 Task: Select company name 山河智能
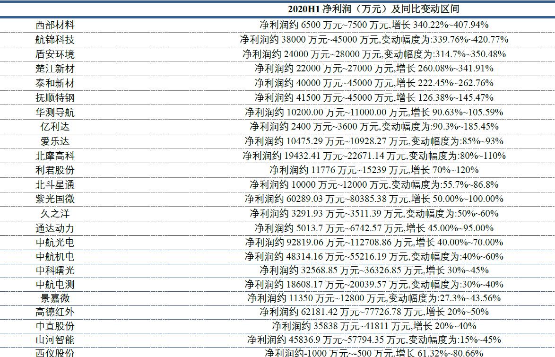point(55,340)
